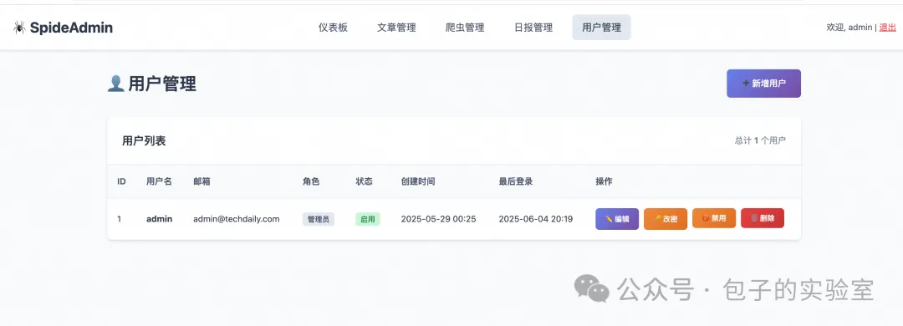Viewport: 903px width, 326px height.
Task: Go to the 爬虫管理 tab
Action: click(x=465, y=27)
